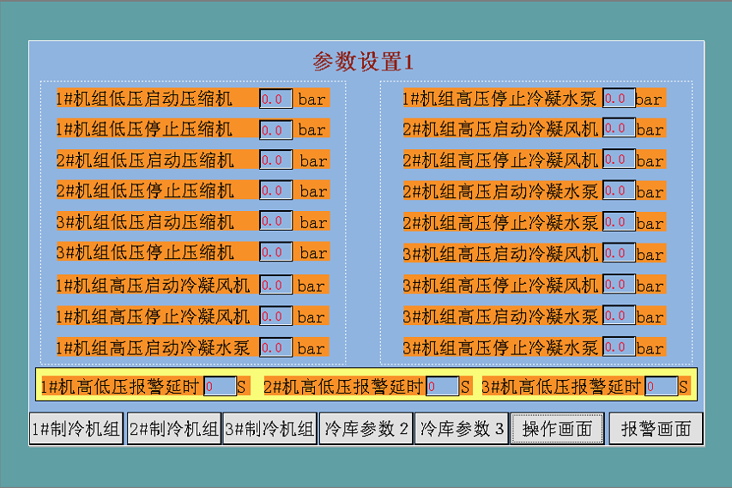Edit value for 1#机组高压启动冷凝风机
Screen dimensions: 732x488
(x=276, y=285)
